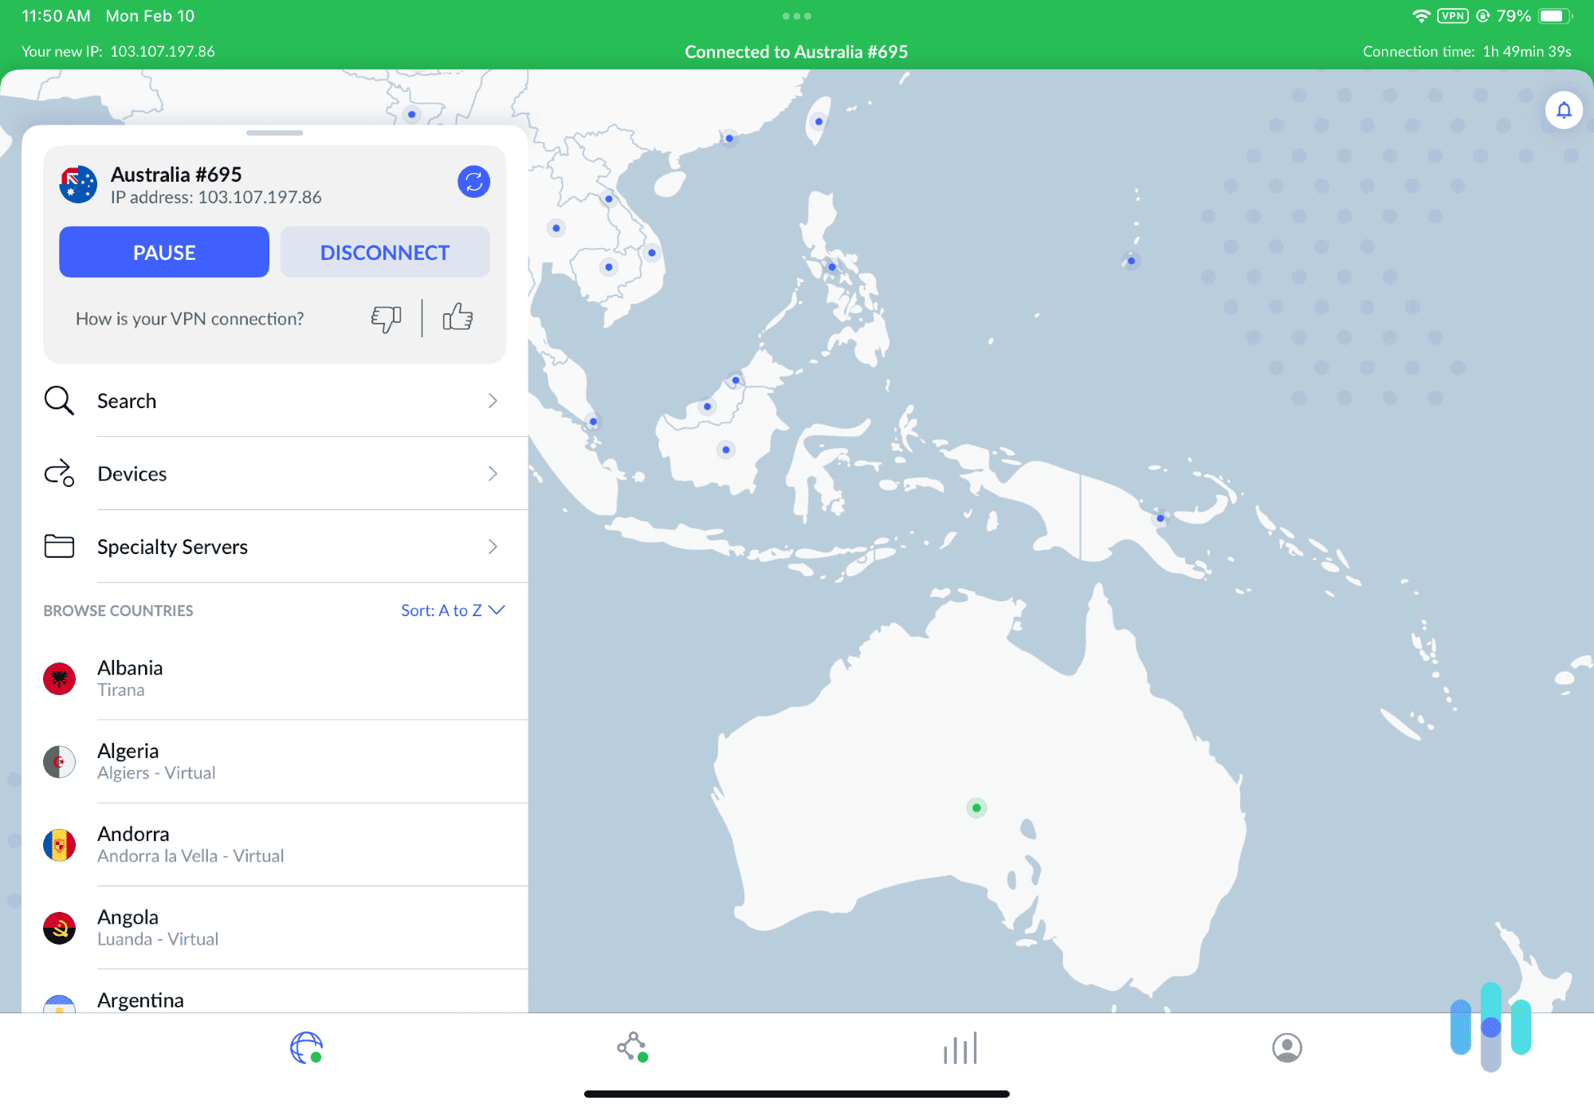Tap the Angola flag icon

point(59,928)
